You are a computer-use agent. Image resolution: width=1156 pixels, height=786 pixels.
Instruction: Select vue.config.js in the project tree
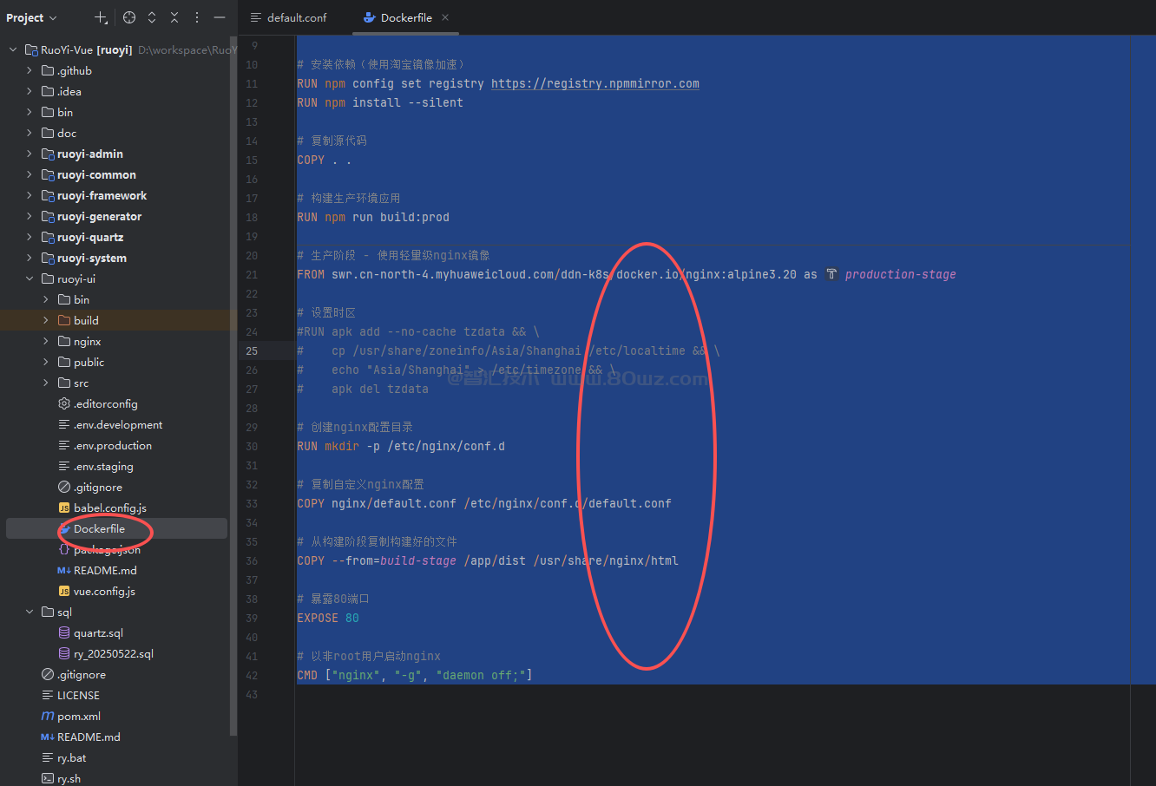click(x=104, y=591)
